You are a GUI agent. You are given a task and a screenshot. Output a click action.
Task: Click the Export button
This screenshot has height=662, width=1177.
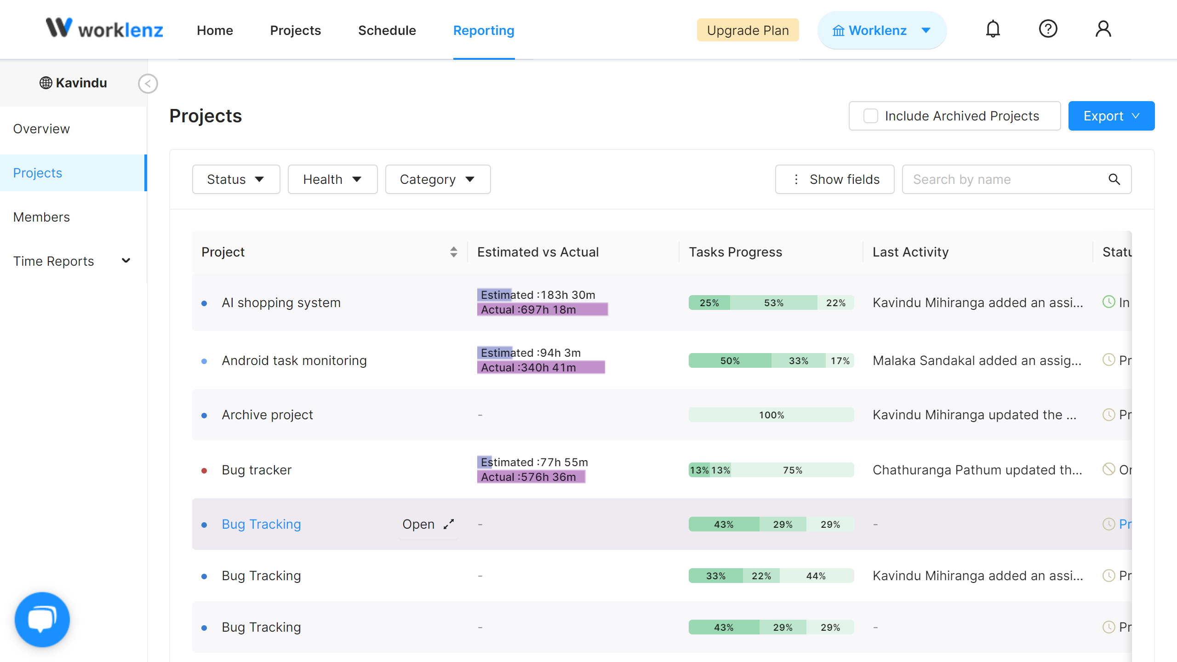(1111, 116)
